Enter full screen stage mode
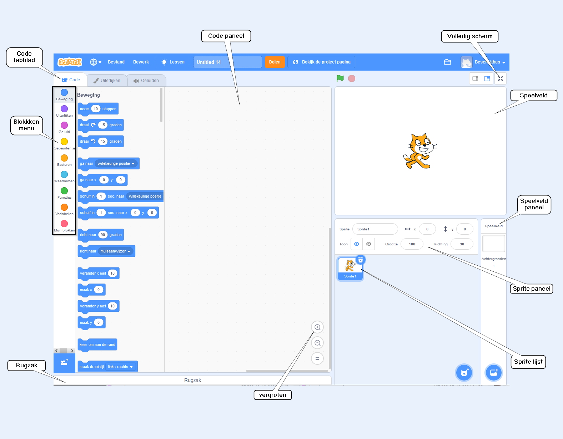Image resolution: width=563 pixels, height=439 pixels. [501, 78]
